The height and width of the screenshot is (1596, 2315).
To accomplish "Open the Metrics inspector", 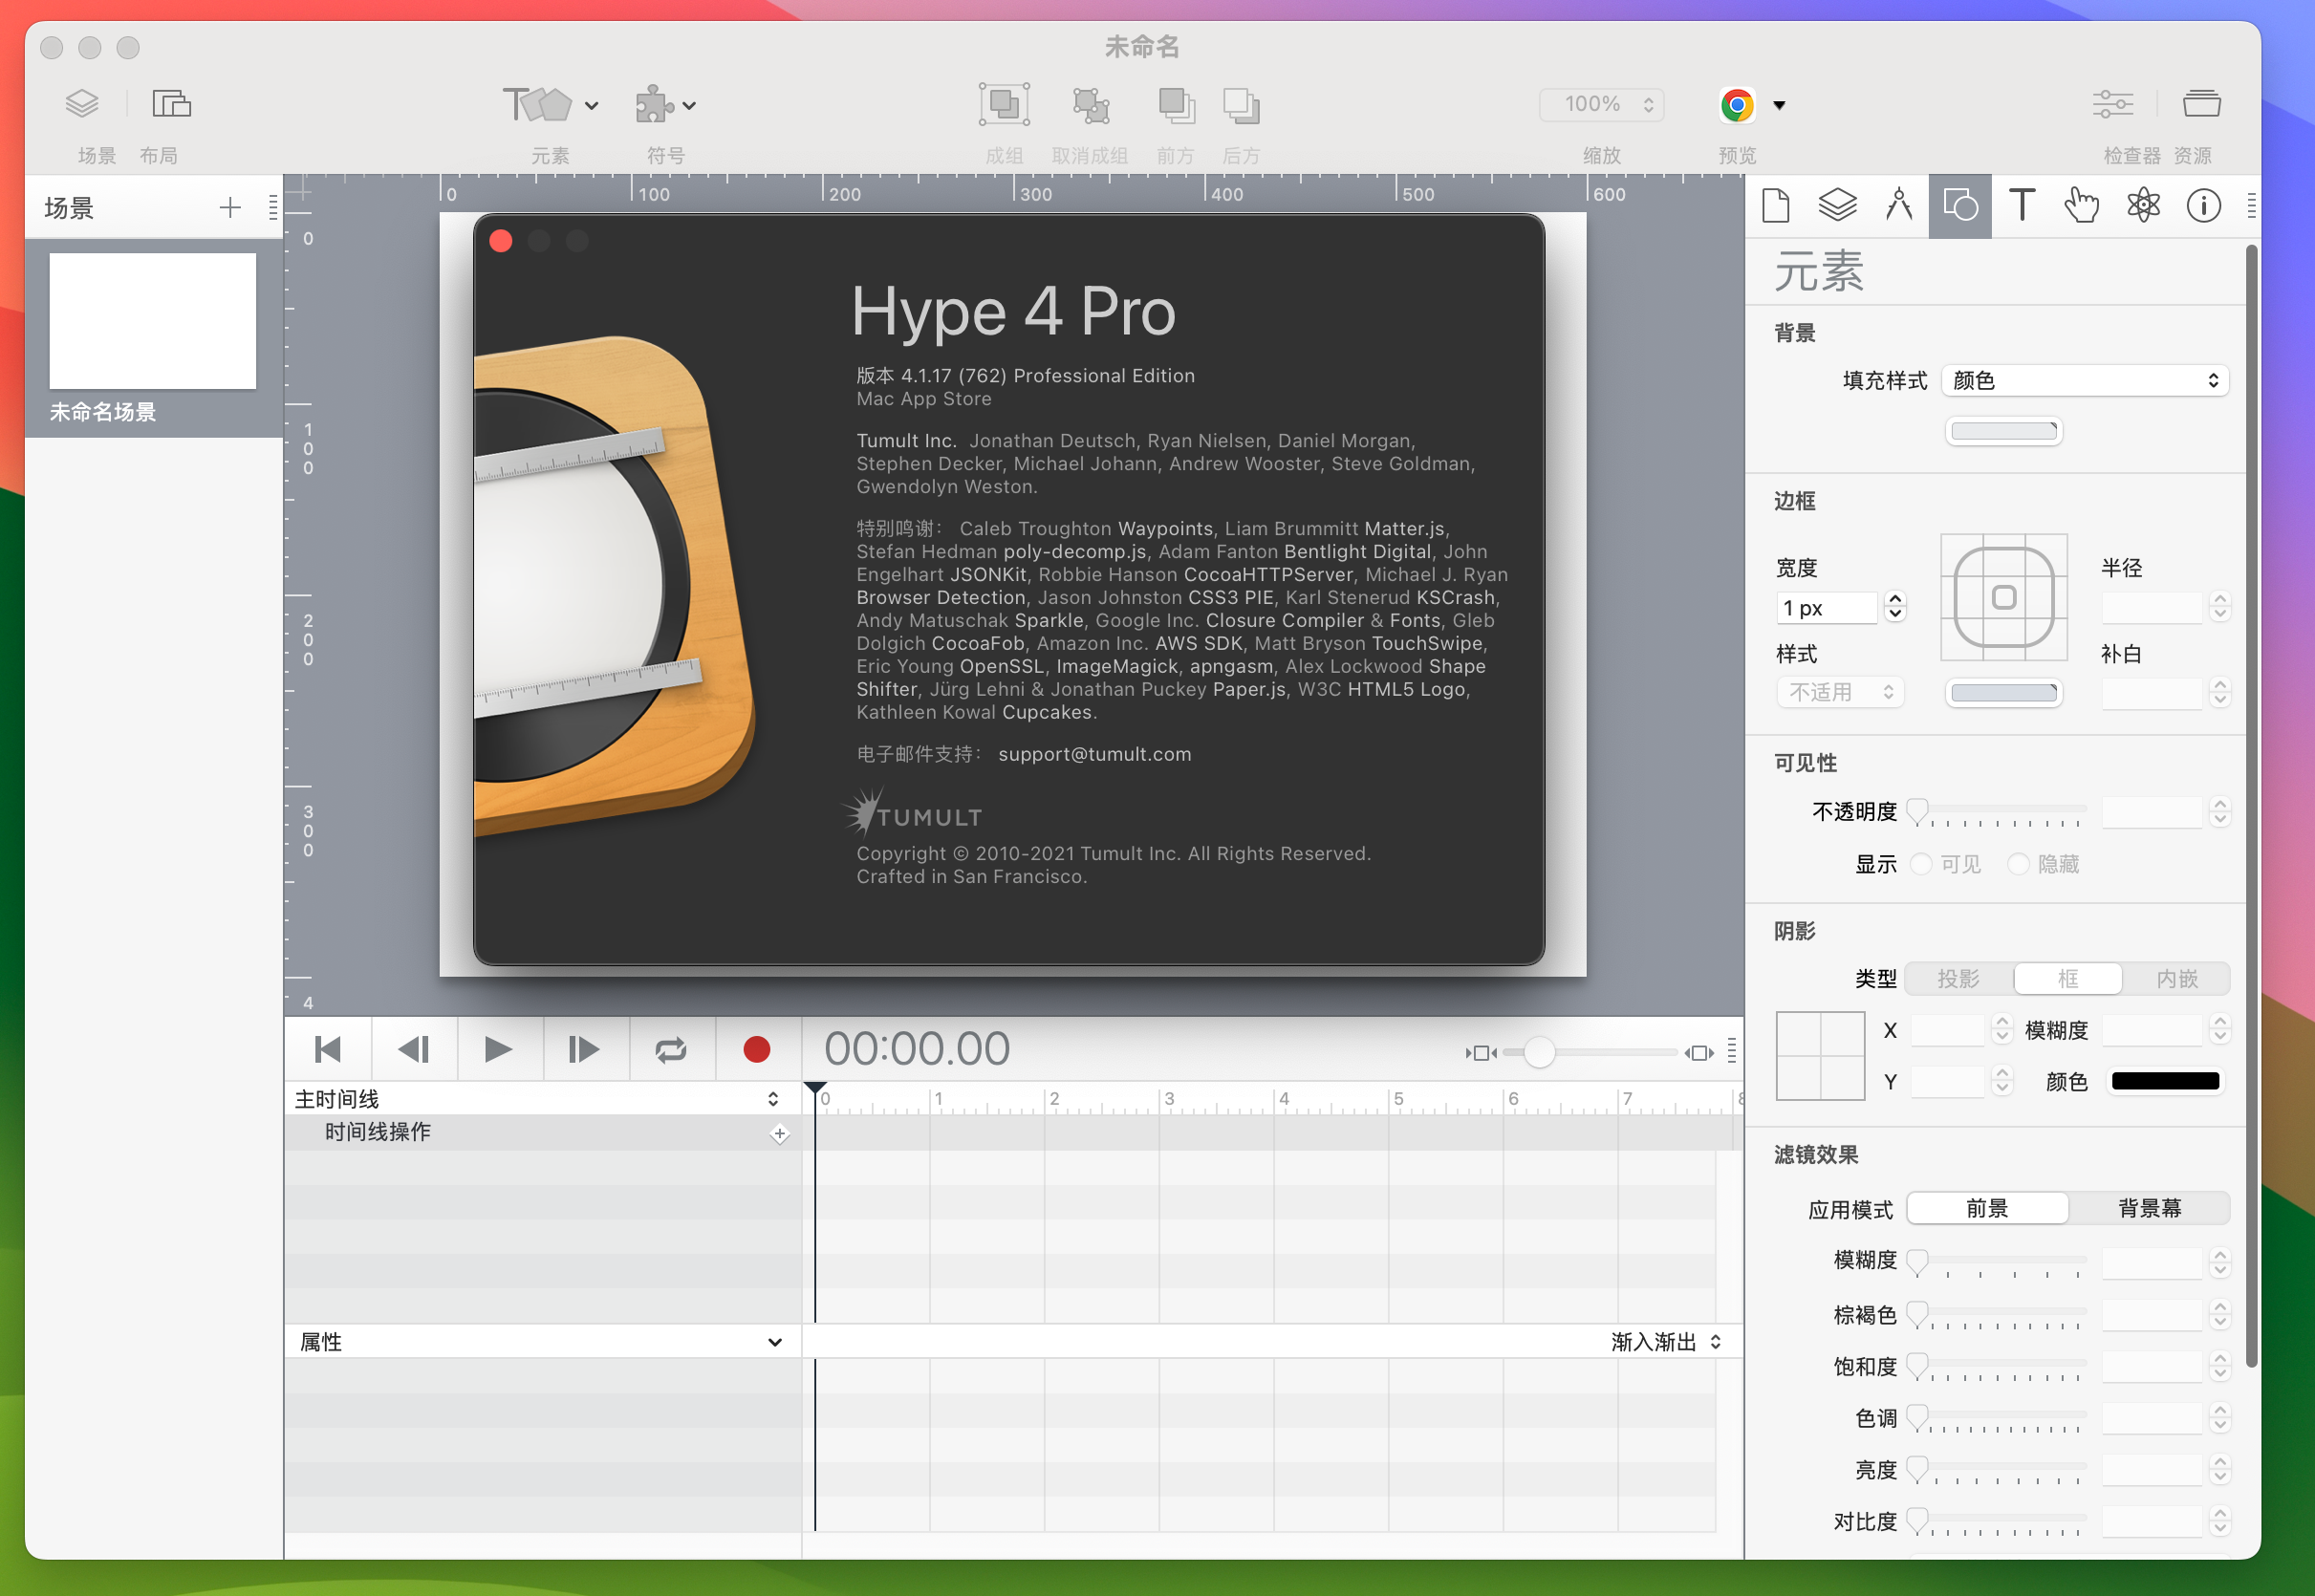I will [1899, 205].
